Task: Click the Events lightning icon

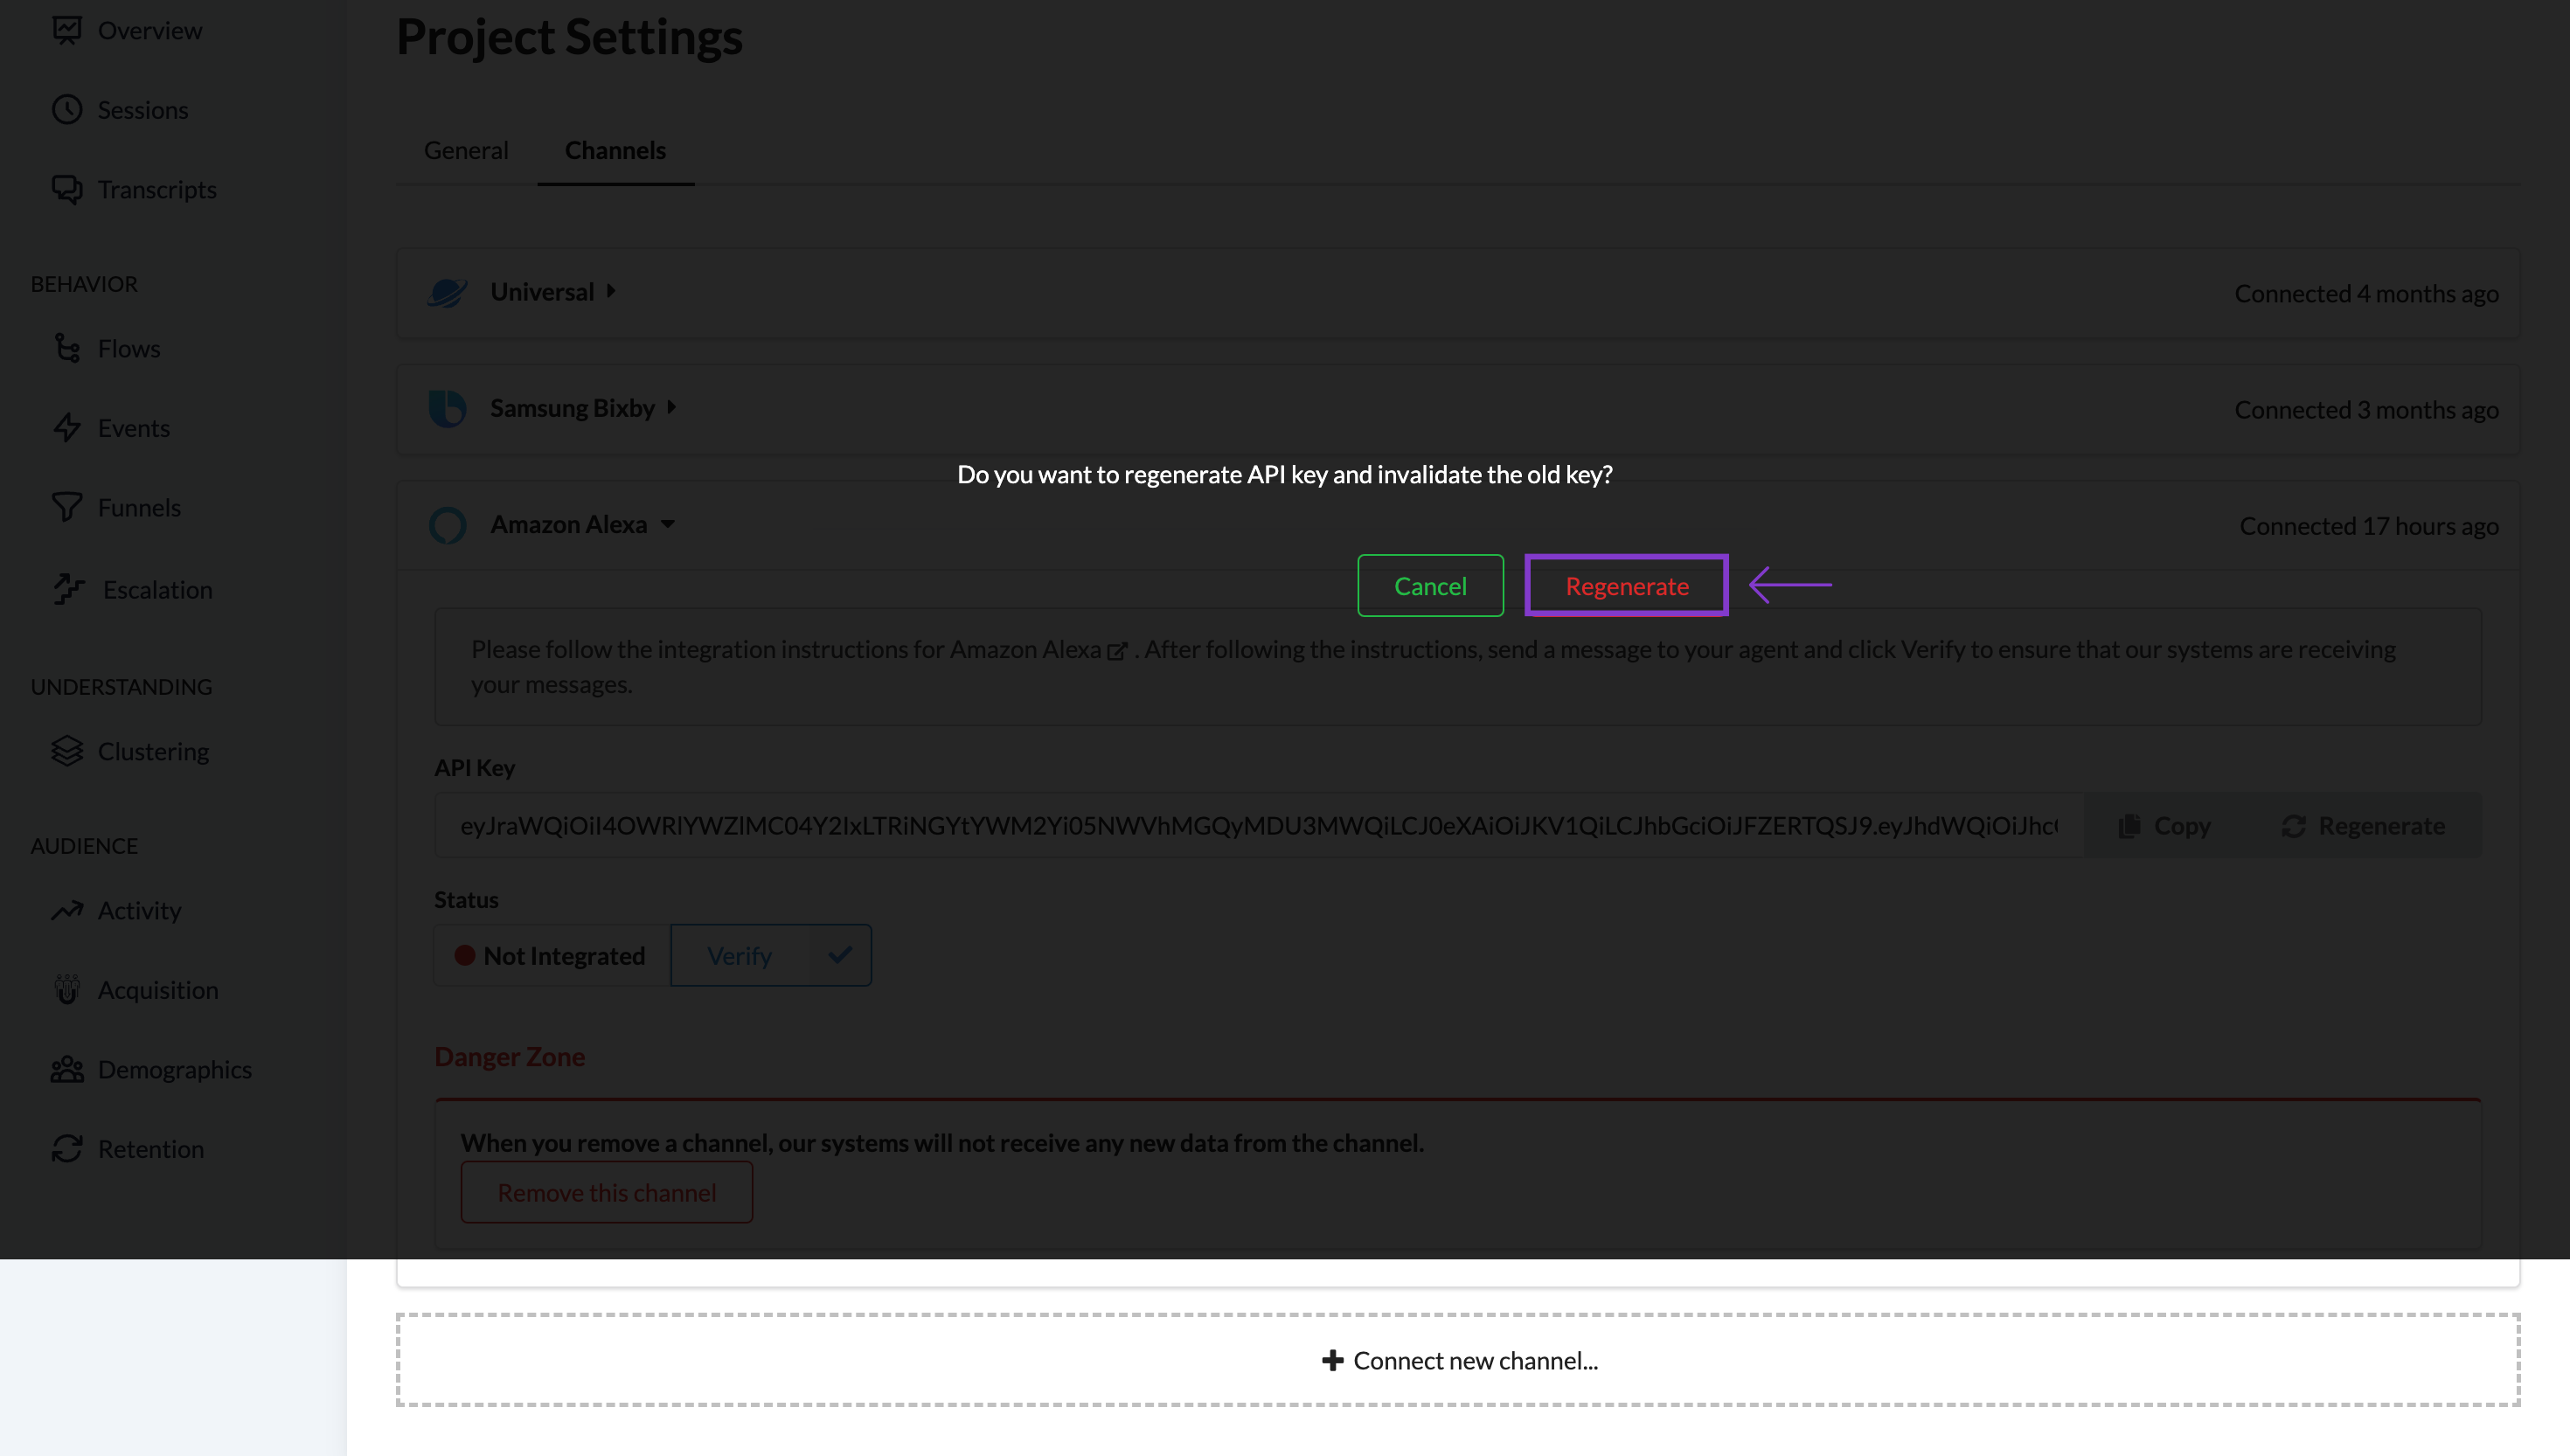Action: point(67,428)
